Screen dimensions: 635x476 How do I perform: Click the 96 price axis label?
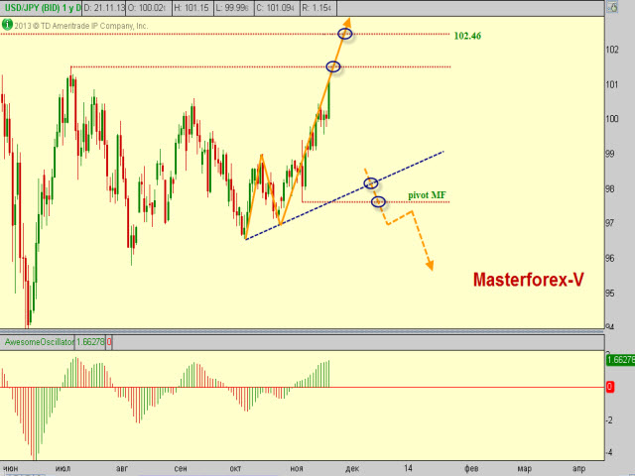[x=609, y=258]
